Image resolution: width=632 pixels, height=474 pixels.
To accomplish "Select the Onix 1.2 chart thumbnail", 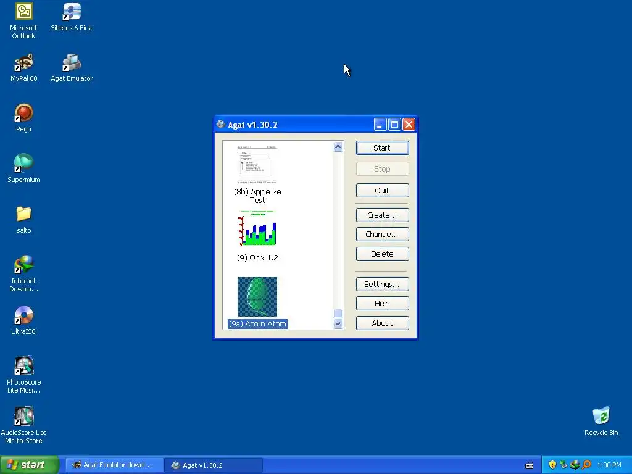I will [257, 228].
